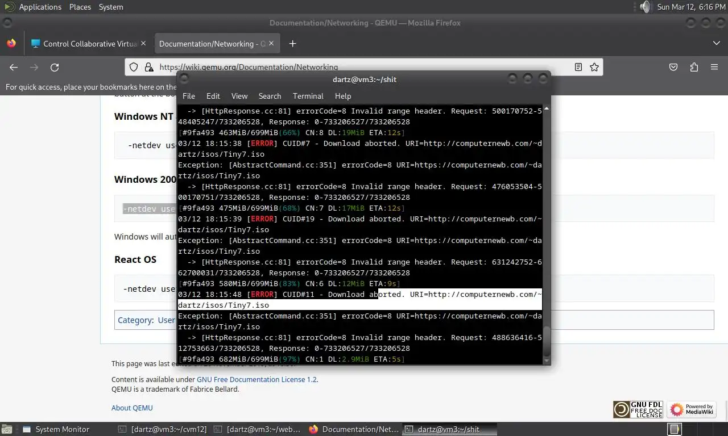
Task: Open GNU Free Documentation License 1.2 link
Action: point(257,379)
